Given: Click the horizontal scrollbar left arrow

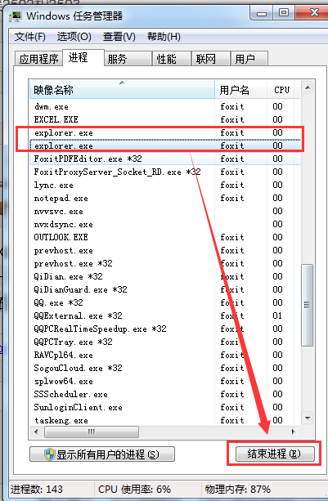Looking at the screenshot, I should pos(36,432).
